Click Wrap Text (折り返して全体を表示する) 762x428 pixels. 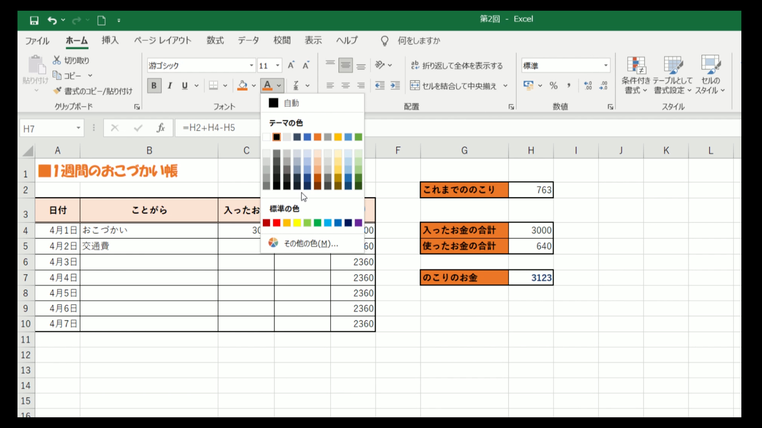click(457, 65)
